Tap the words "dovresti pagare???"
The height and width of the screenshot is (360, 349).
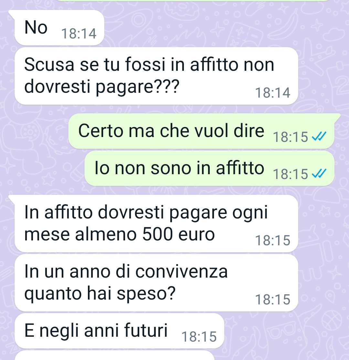pos(102,87)
